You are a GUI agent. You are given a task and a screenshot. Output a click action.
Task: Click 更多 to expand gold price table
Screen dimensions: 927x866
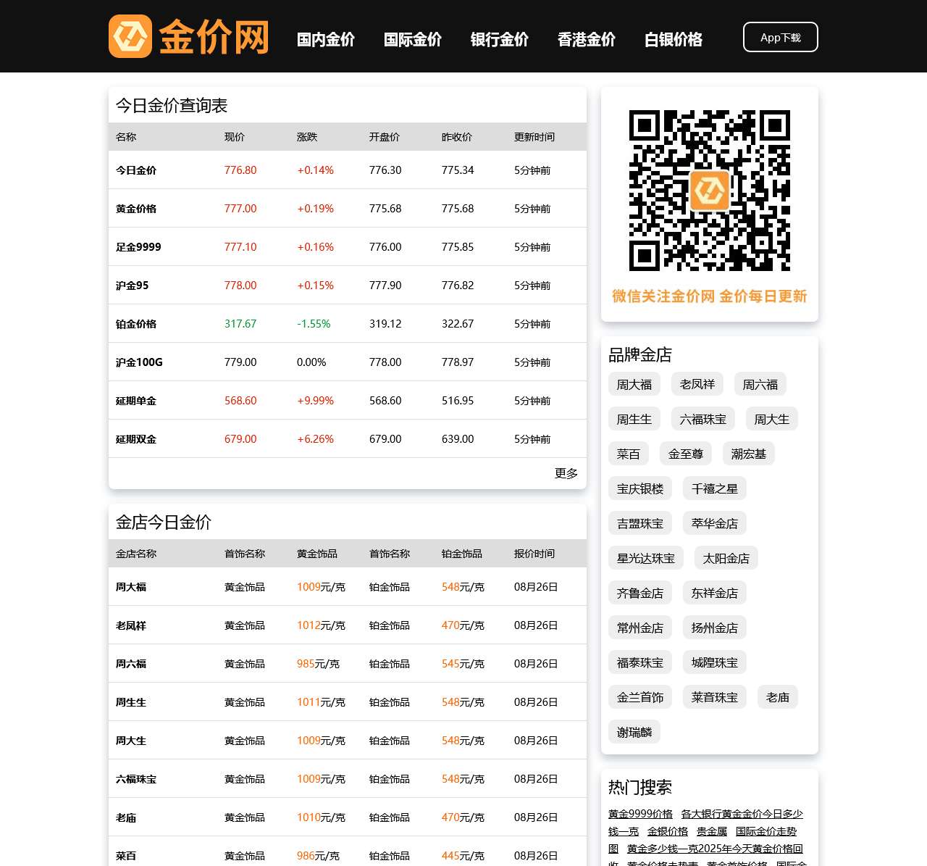[x=566, y=473]
